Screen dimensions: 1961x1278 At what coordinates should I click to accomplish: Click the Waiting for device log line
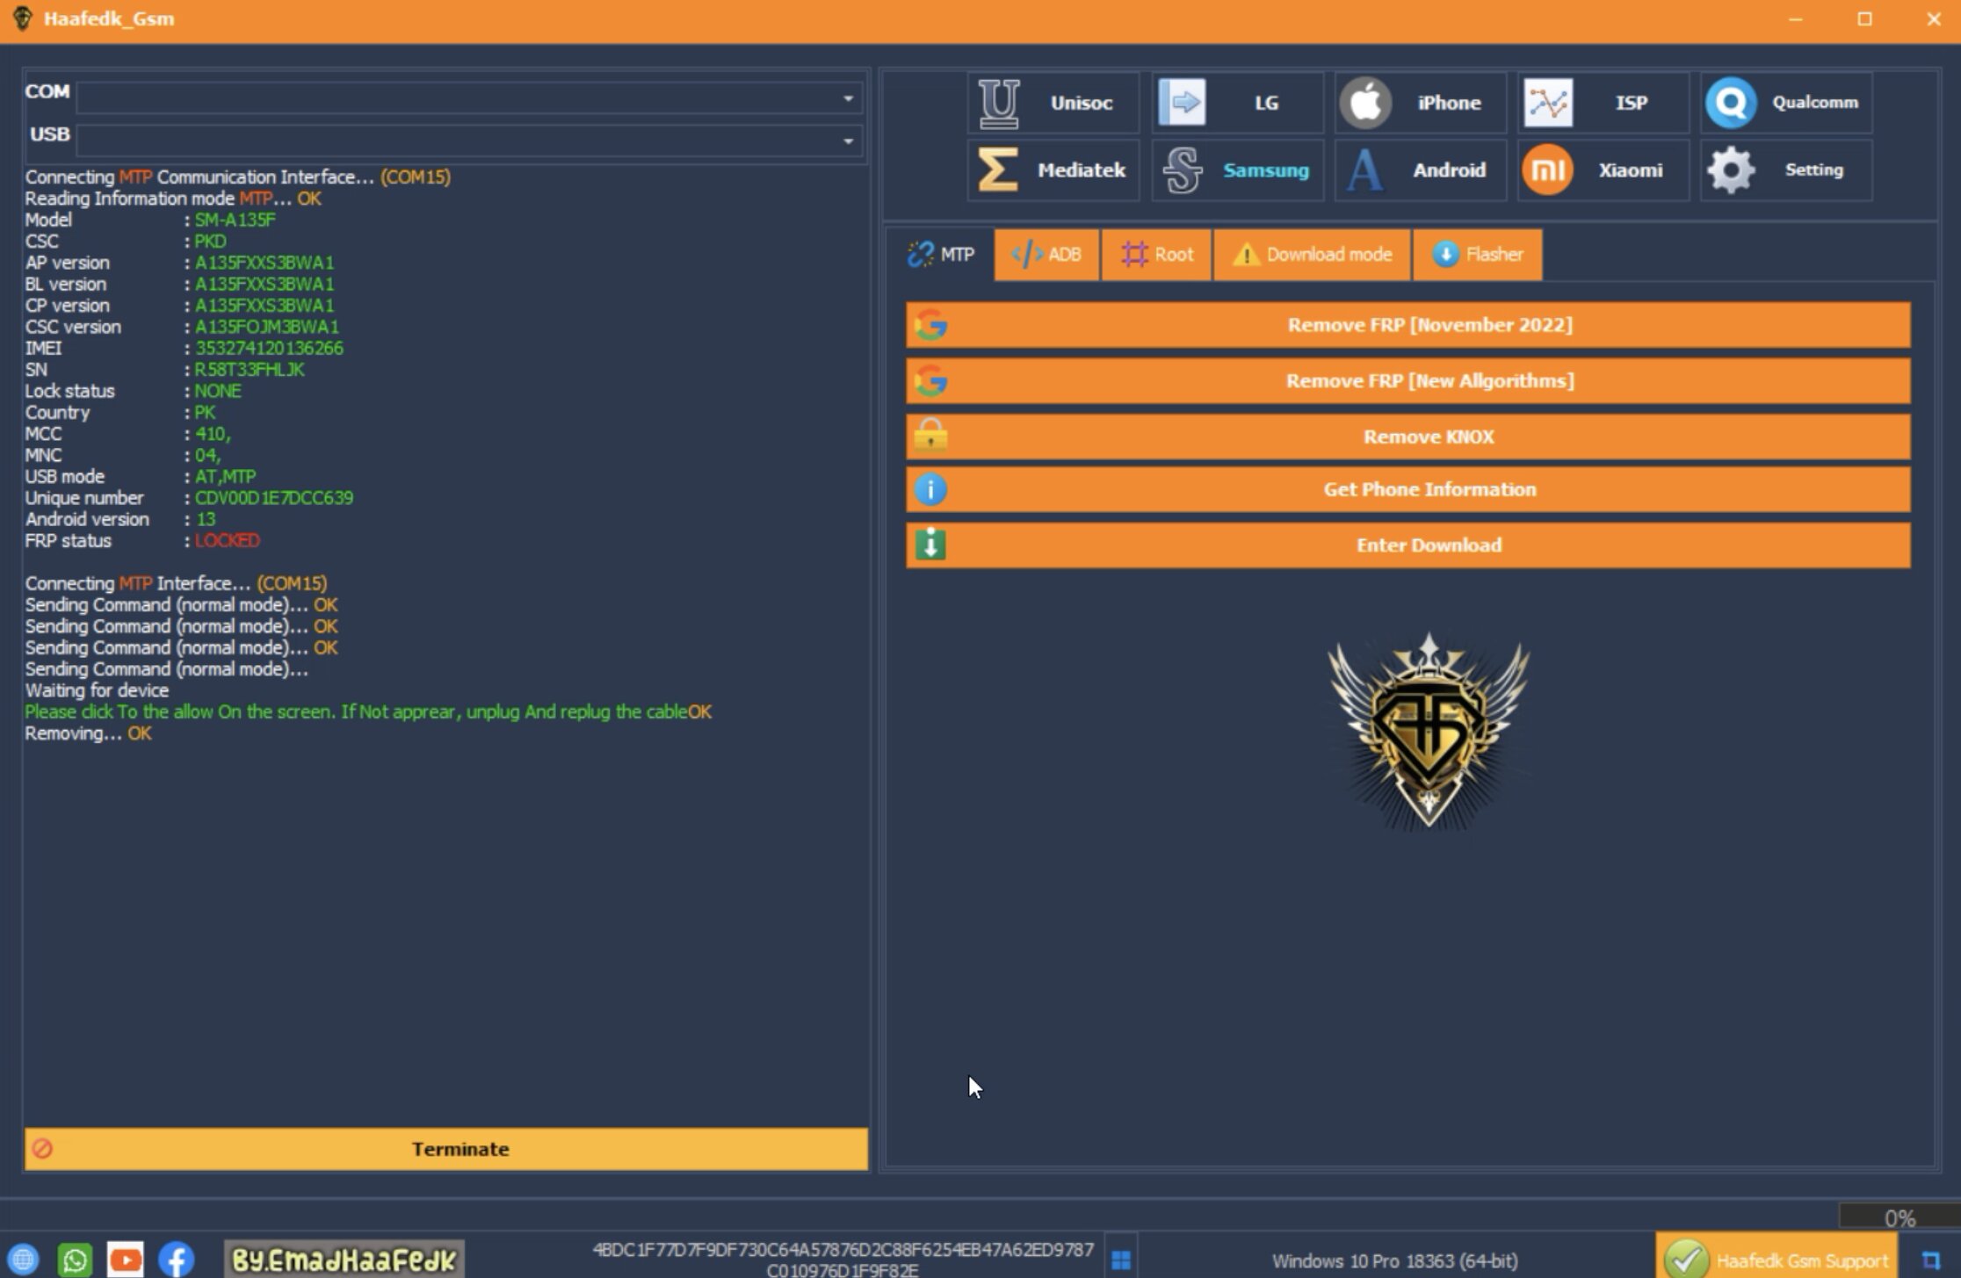[x=97, y=690]
